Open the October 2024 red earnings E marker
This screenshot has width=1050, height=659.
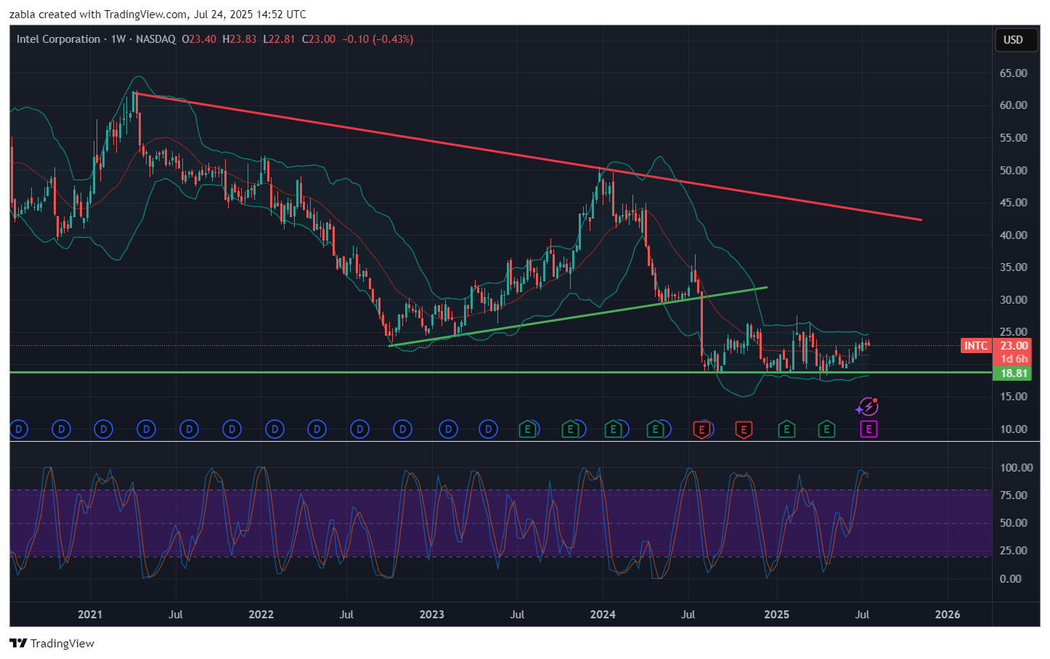coord(744,429)
